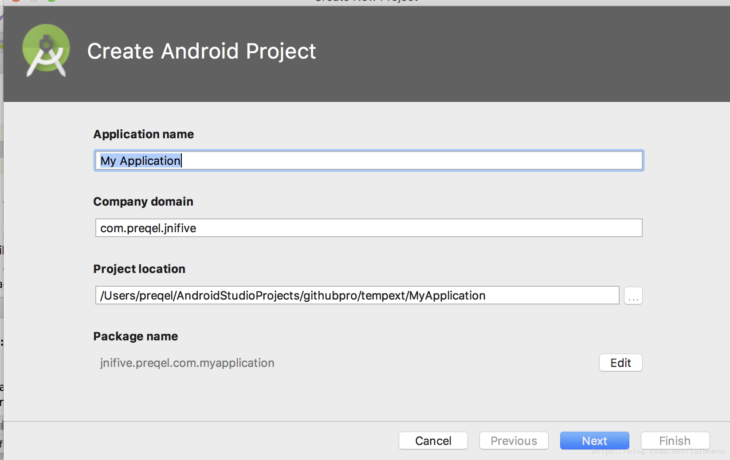Image resolution: width=730 pixels, height=460 pixels.
Task: Click the Create Android Project heading
Action: point(201,51)
